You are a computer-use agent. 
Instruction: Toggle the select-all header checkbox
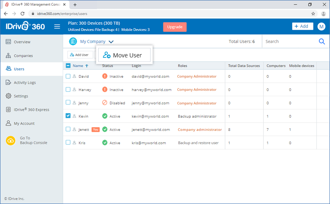pos(68,66)
